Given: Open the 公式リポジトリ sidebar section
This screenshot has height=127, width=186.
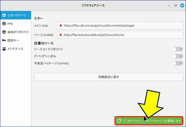Looking at the screenshot, I should pos(16,15).
